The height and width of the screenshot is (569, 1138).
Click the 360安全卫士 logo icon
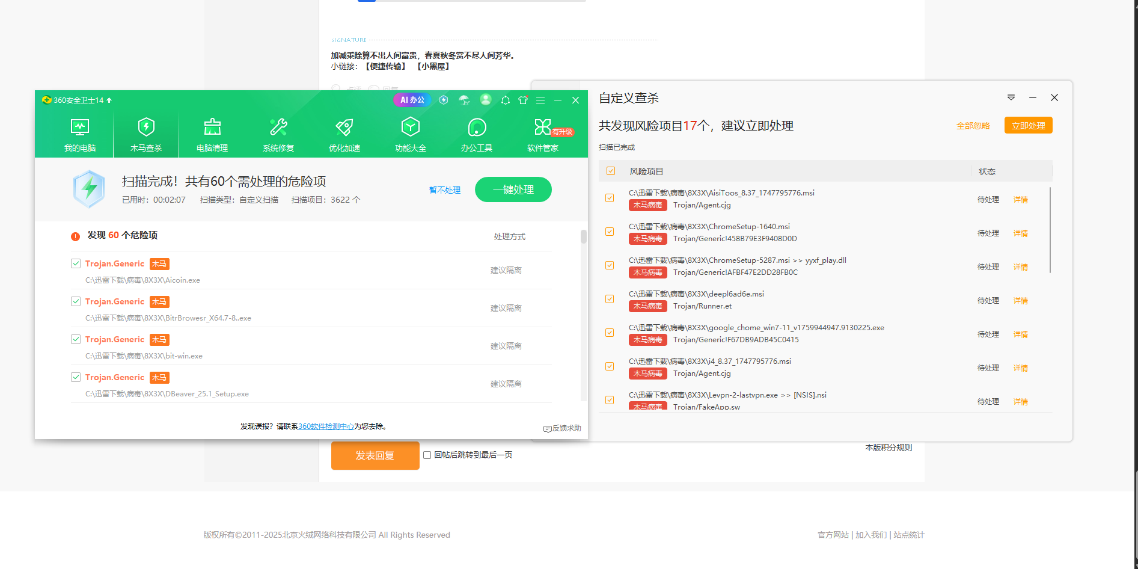click(46, 100)
